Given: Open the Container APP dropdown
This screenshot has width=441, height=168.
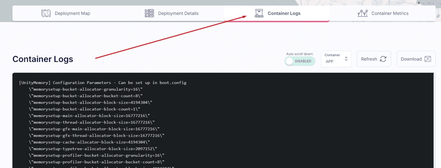Looking at the screenshot, I should [336, 59].
